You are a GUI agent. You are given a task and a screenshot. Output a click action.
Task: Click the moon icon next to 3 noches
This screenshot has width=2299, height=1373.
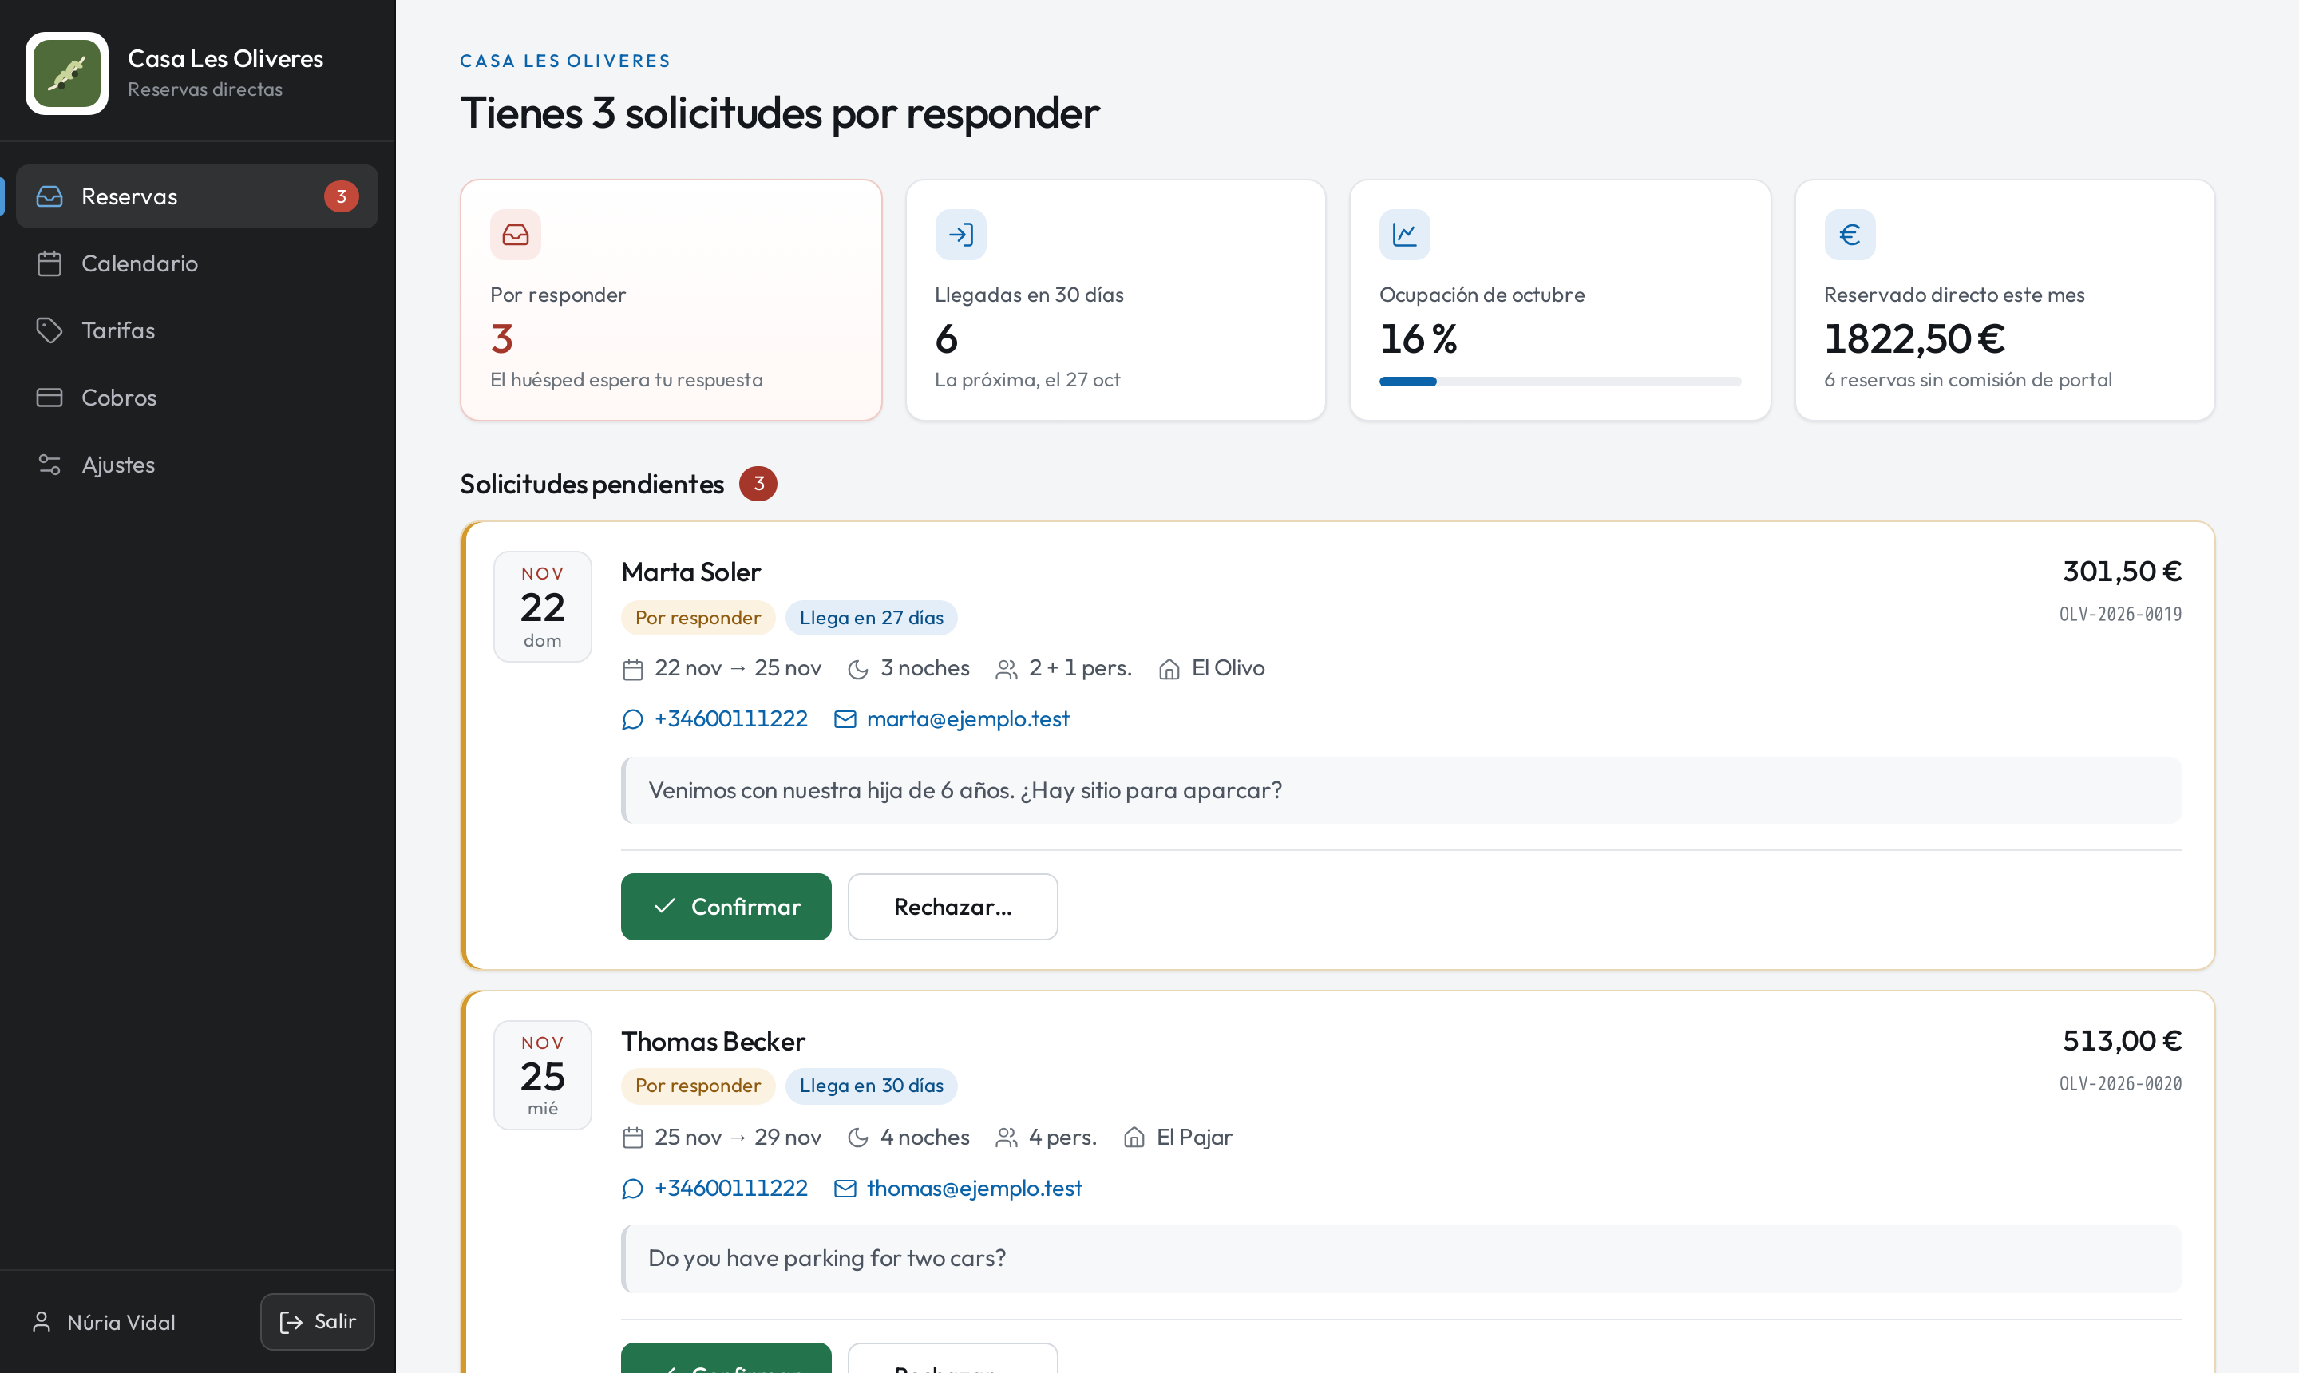(859, 669)
